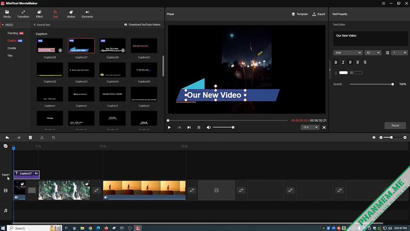This screenshot has width=410, height=231.
Task: Click the line spacing icon
Action: click(x=387, y=53)
